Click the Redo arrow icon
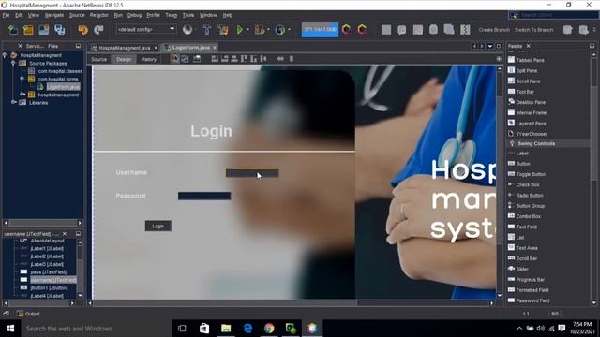This screenshot has height=337, width=600. click(98, 30)
